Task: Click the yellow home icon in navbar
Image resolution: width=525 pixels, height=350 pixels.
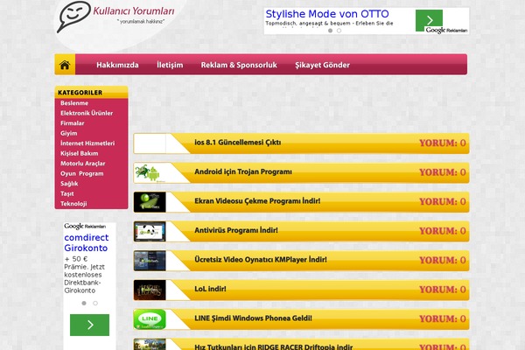Action: (x=65, y=65)
